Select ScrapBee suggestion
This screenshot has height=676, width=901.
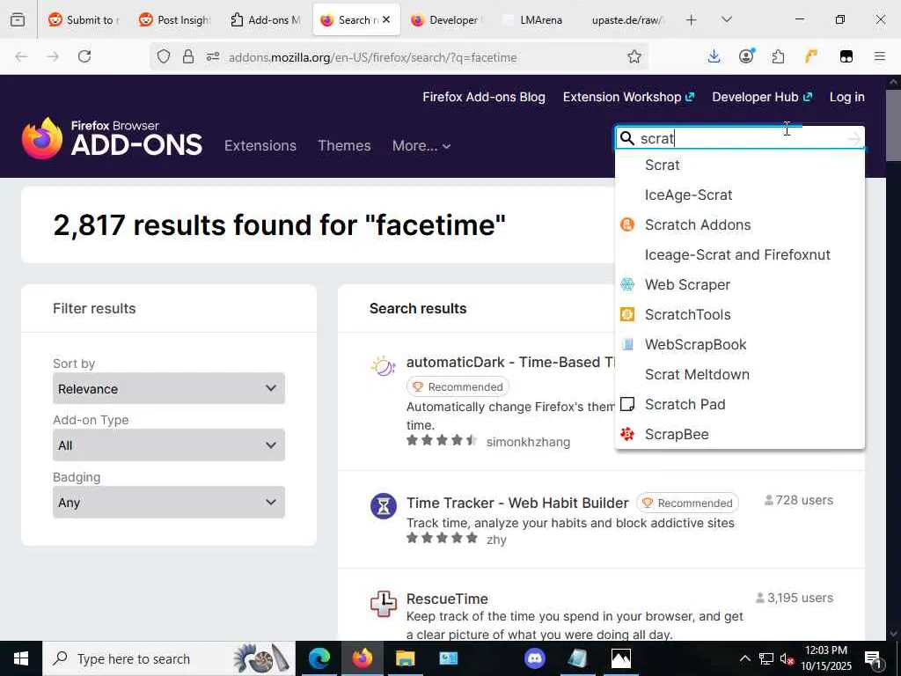pyautogui.click(x=739, y=434)
